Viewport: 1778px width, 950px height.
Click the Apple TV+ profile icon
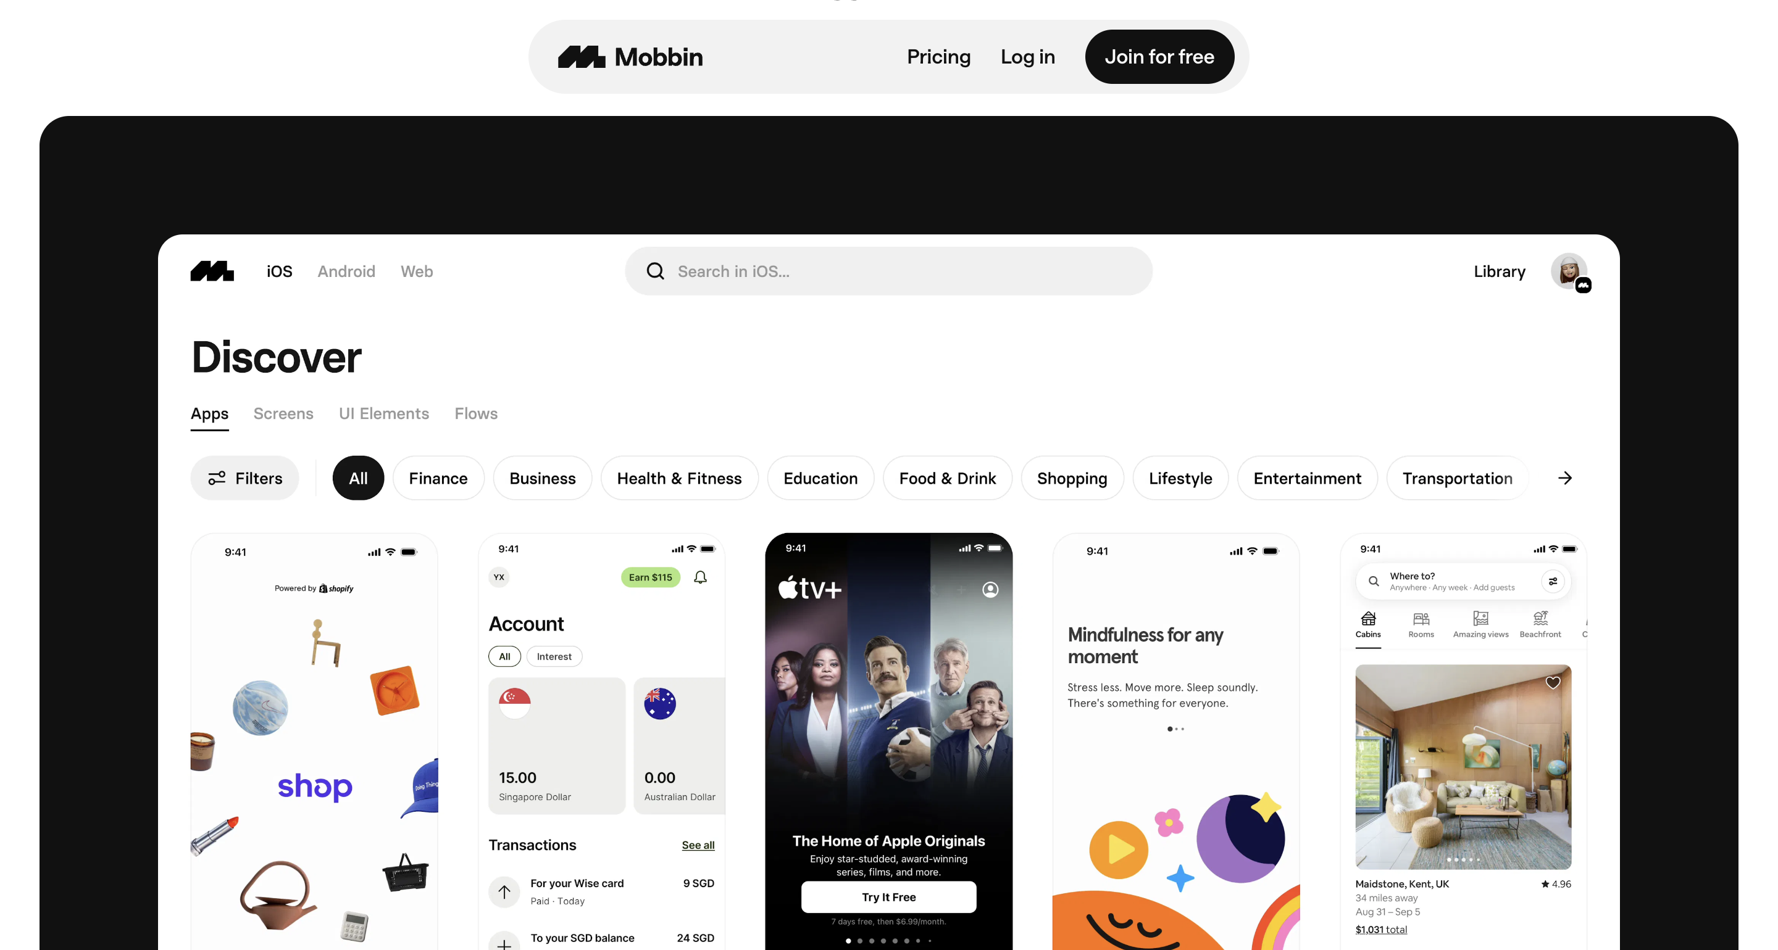click(990, 589)
